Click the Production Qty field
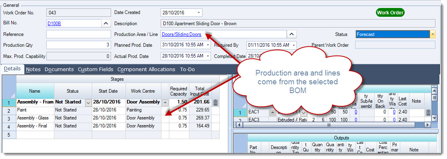This screenshot has height=159, width=447. 78,45
